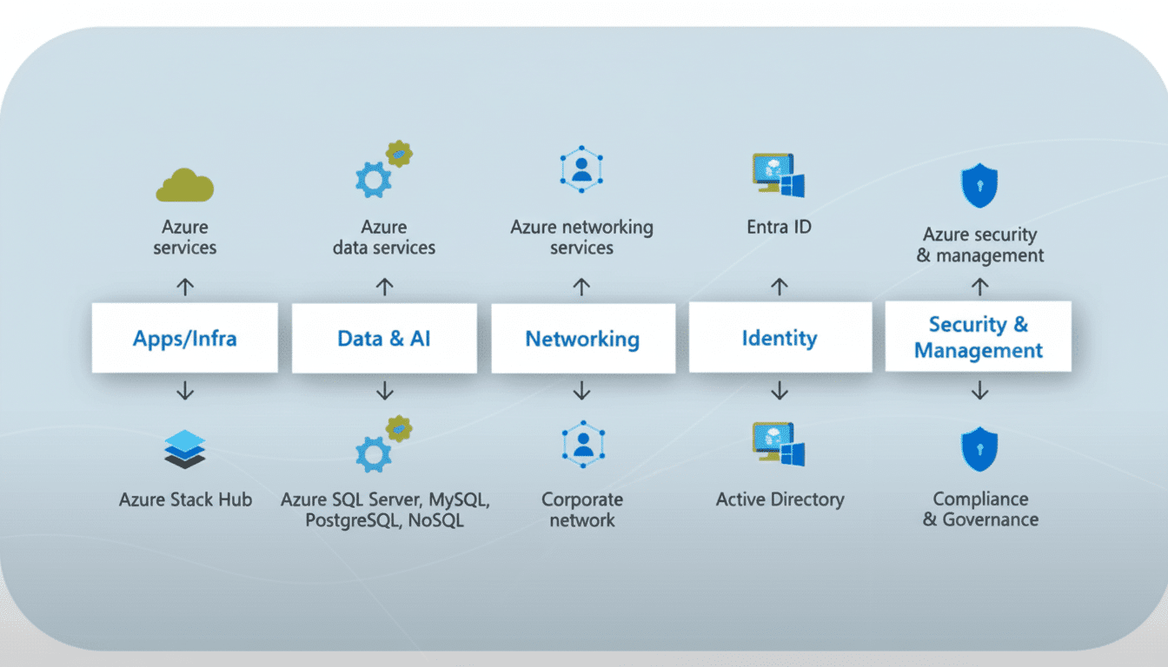Click the green cloud Azure services icon
Image resolution: width=1168 pixels, height=667 pixels.
click(x=184, y=185)
